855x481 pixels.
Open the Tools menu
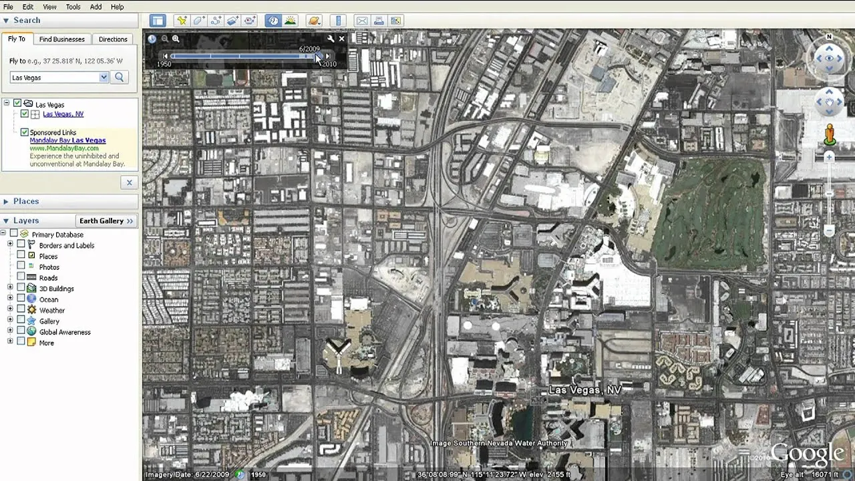73,7
